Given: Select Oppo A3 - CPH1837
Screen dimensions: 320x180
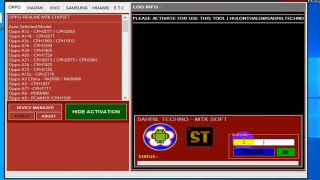Looking at the screenshot, I should point(29,83).
